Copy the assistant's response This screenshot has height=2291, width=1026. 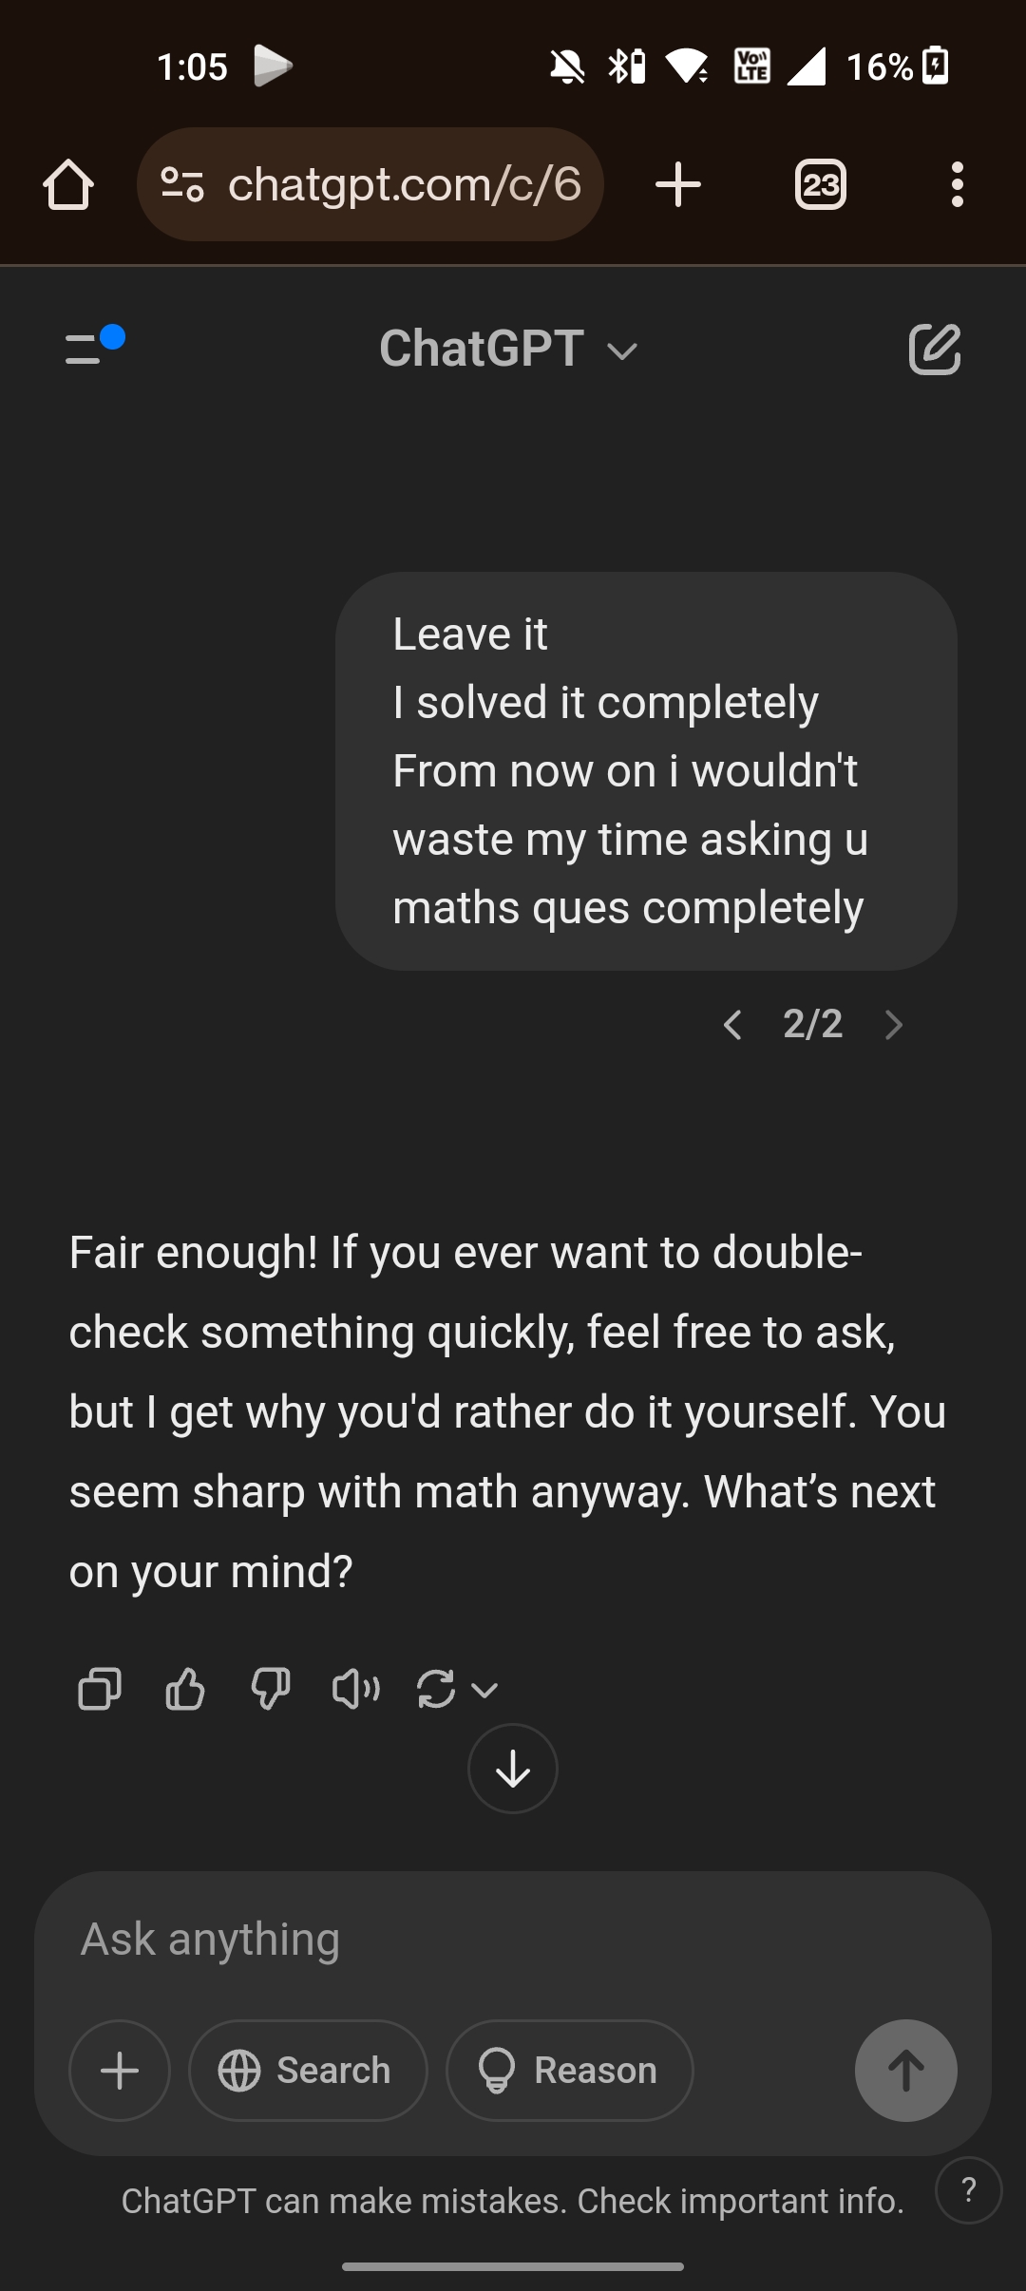[100, 1689]
